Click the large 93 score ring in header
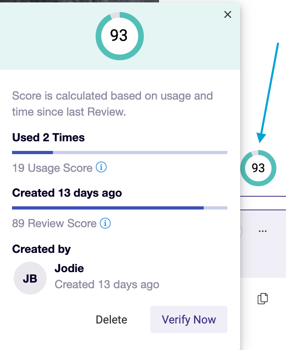Viewport: 286px width, 350px height. point(120,36)
